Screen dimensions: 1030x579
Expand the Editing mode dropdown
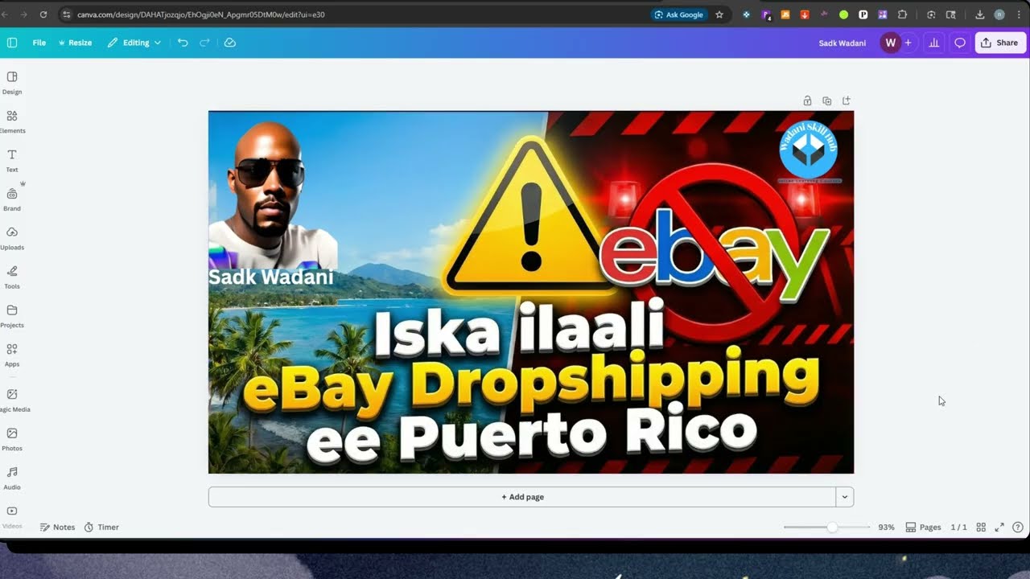(x=134, y=43)
